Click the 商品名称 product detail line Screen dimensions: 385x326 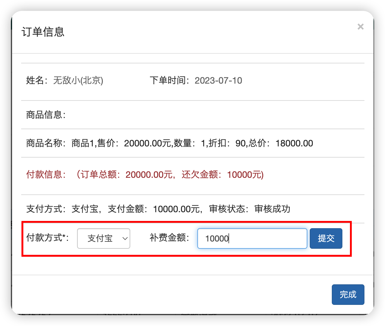click(170, 143)
